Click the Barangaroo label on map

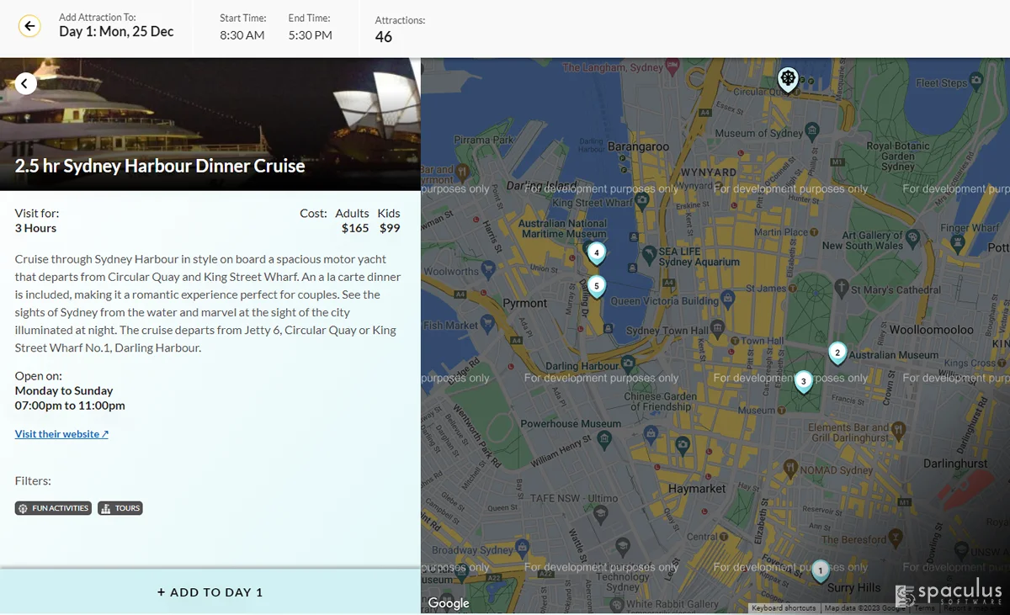(x=638, y=146)
